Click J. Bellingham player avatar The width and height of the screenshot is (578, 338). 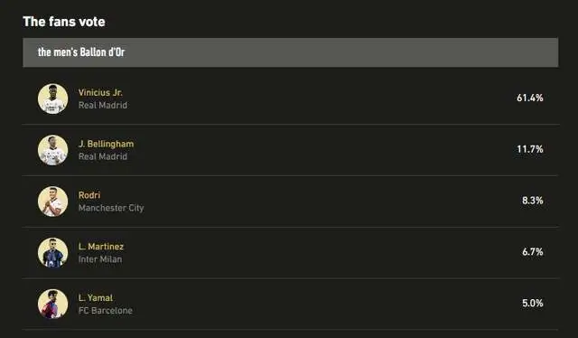(52, 150)
